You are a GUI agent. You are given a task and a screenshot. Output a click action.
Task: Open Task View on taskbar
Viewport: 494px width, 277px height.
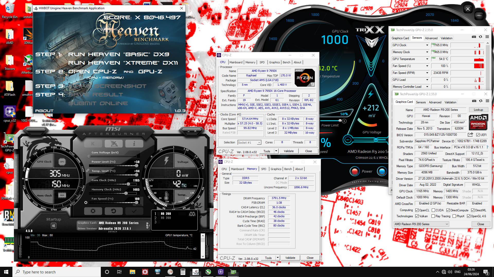[119, 272]
